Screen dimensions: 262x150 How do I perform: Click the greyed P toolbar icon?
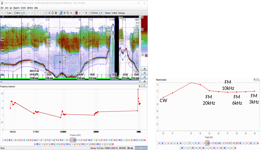(83, 13)
